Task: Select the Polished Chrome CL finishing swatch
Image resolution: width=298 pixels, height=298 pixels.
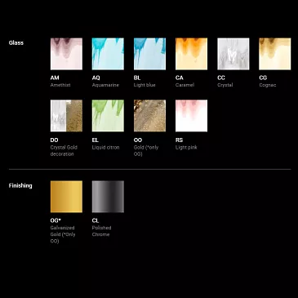Action: 108,197
